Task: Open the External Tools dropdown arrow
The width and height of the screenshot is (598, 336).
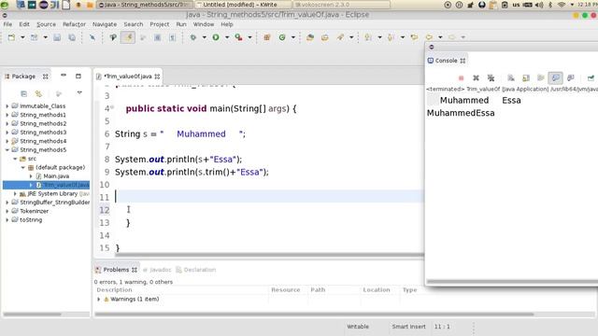Action: click(249, 37)
